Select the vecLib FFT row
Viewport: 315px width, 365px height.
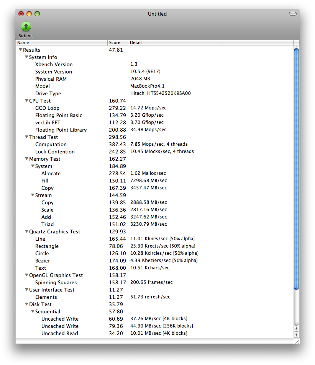(x=154, y=122)
